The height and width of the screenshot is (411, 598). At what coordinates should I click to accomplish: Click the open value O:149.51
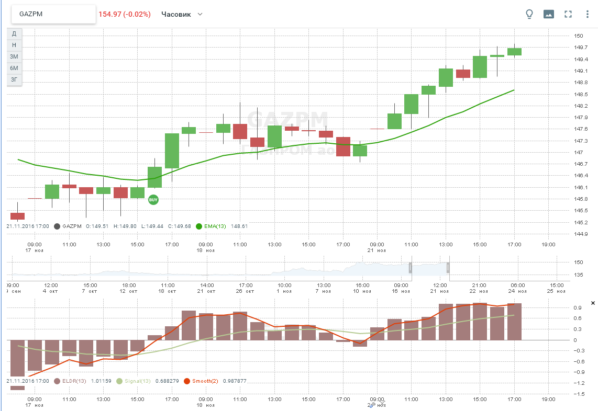(97, 226)
